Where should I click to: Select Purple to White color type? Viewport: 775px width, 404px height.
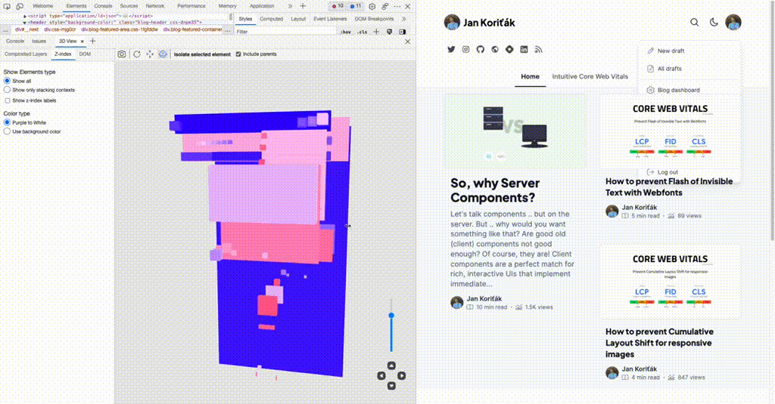(x=7, y=122)
